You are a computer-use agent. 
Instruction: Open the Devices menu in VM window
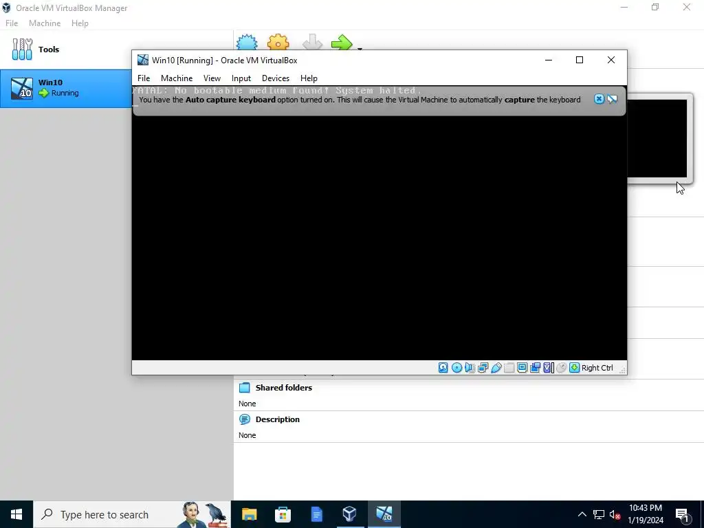click(x=276, y=78)
